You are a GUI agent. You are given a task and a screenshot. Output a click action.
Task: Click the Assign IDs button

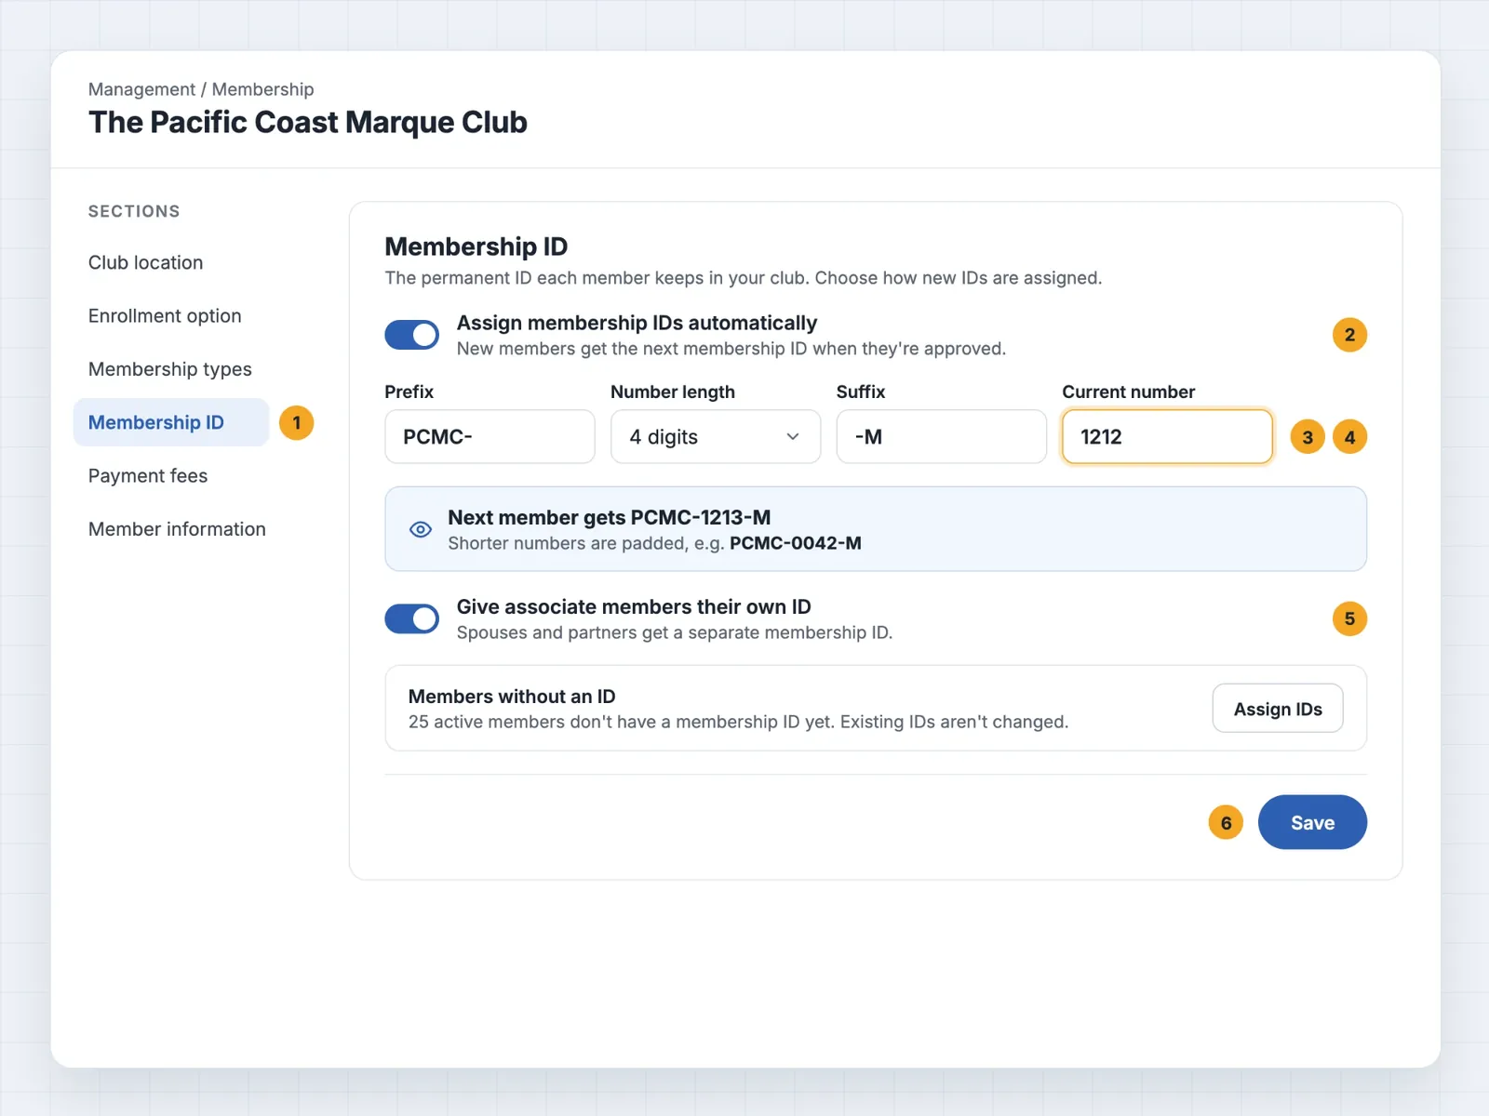click(x=1278, y=709)
